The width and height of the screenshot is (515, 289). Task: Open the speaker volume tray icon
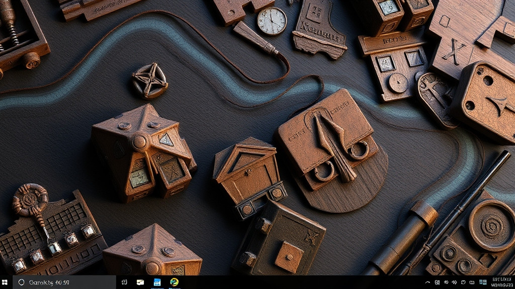click(454, 282)
